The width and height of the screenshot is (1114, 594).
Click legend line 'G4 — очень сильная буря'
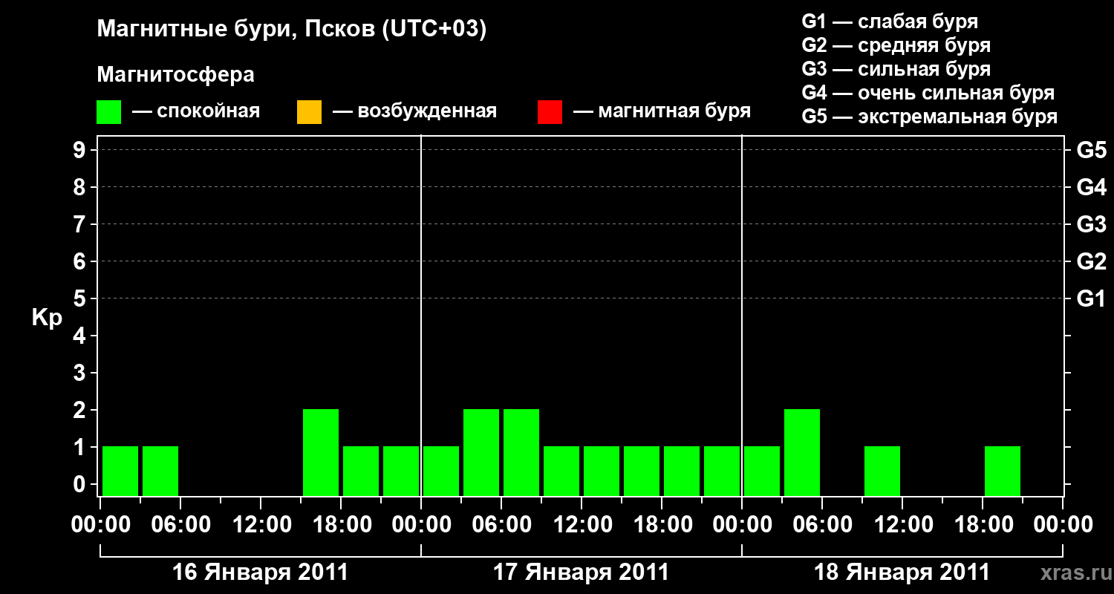coord(928,93)
